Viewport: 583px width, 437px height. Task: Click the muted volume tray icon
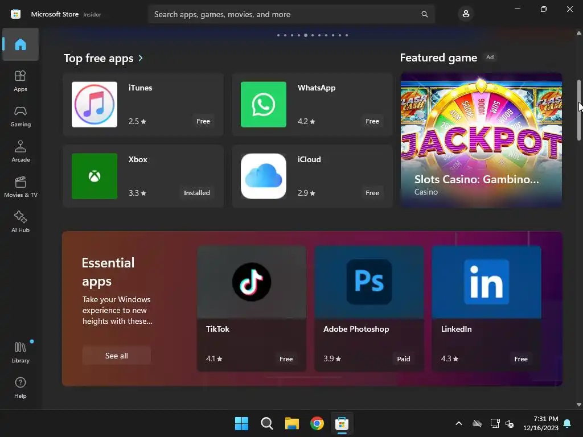(x=510, y=423)
